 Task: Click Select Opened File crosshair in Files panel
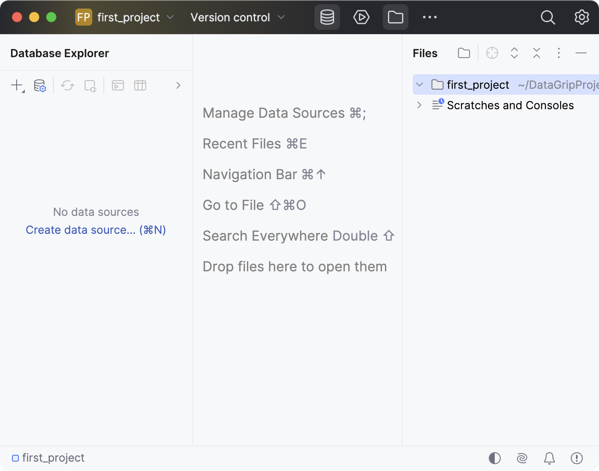click(x=492, y=53)
